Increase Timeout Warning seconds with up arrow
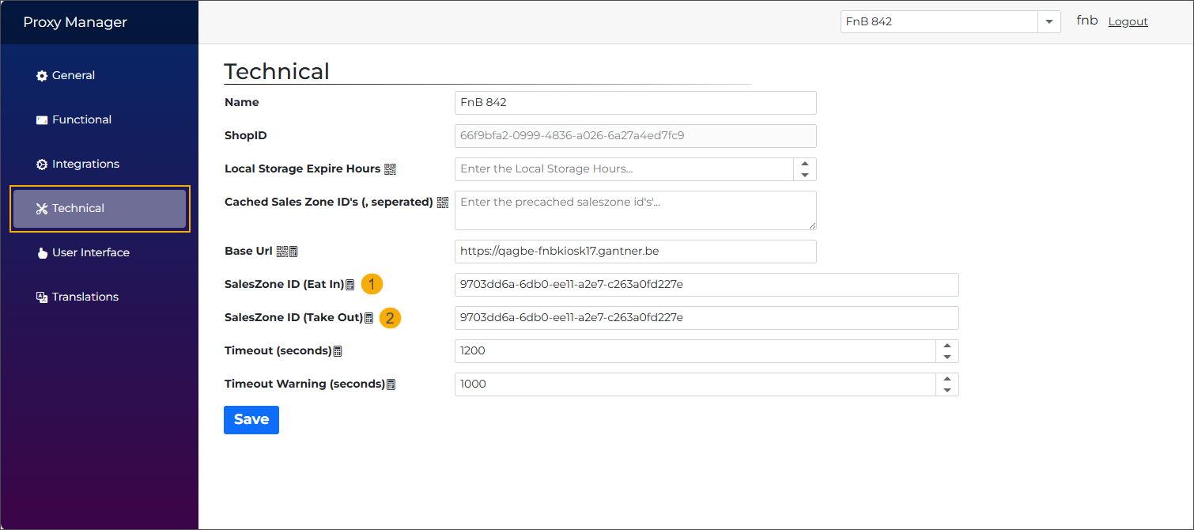 coord(947,379)
